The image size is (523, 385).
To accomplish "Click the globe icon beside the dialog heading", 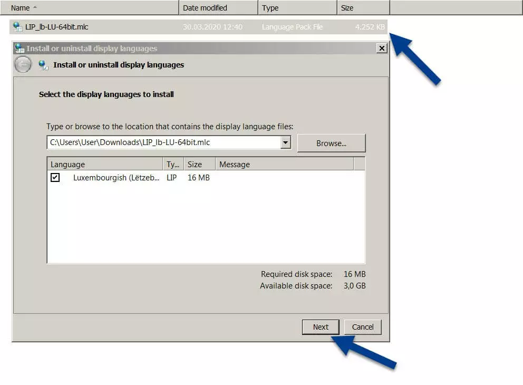I will [43, 65].
